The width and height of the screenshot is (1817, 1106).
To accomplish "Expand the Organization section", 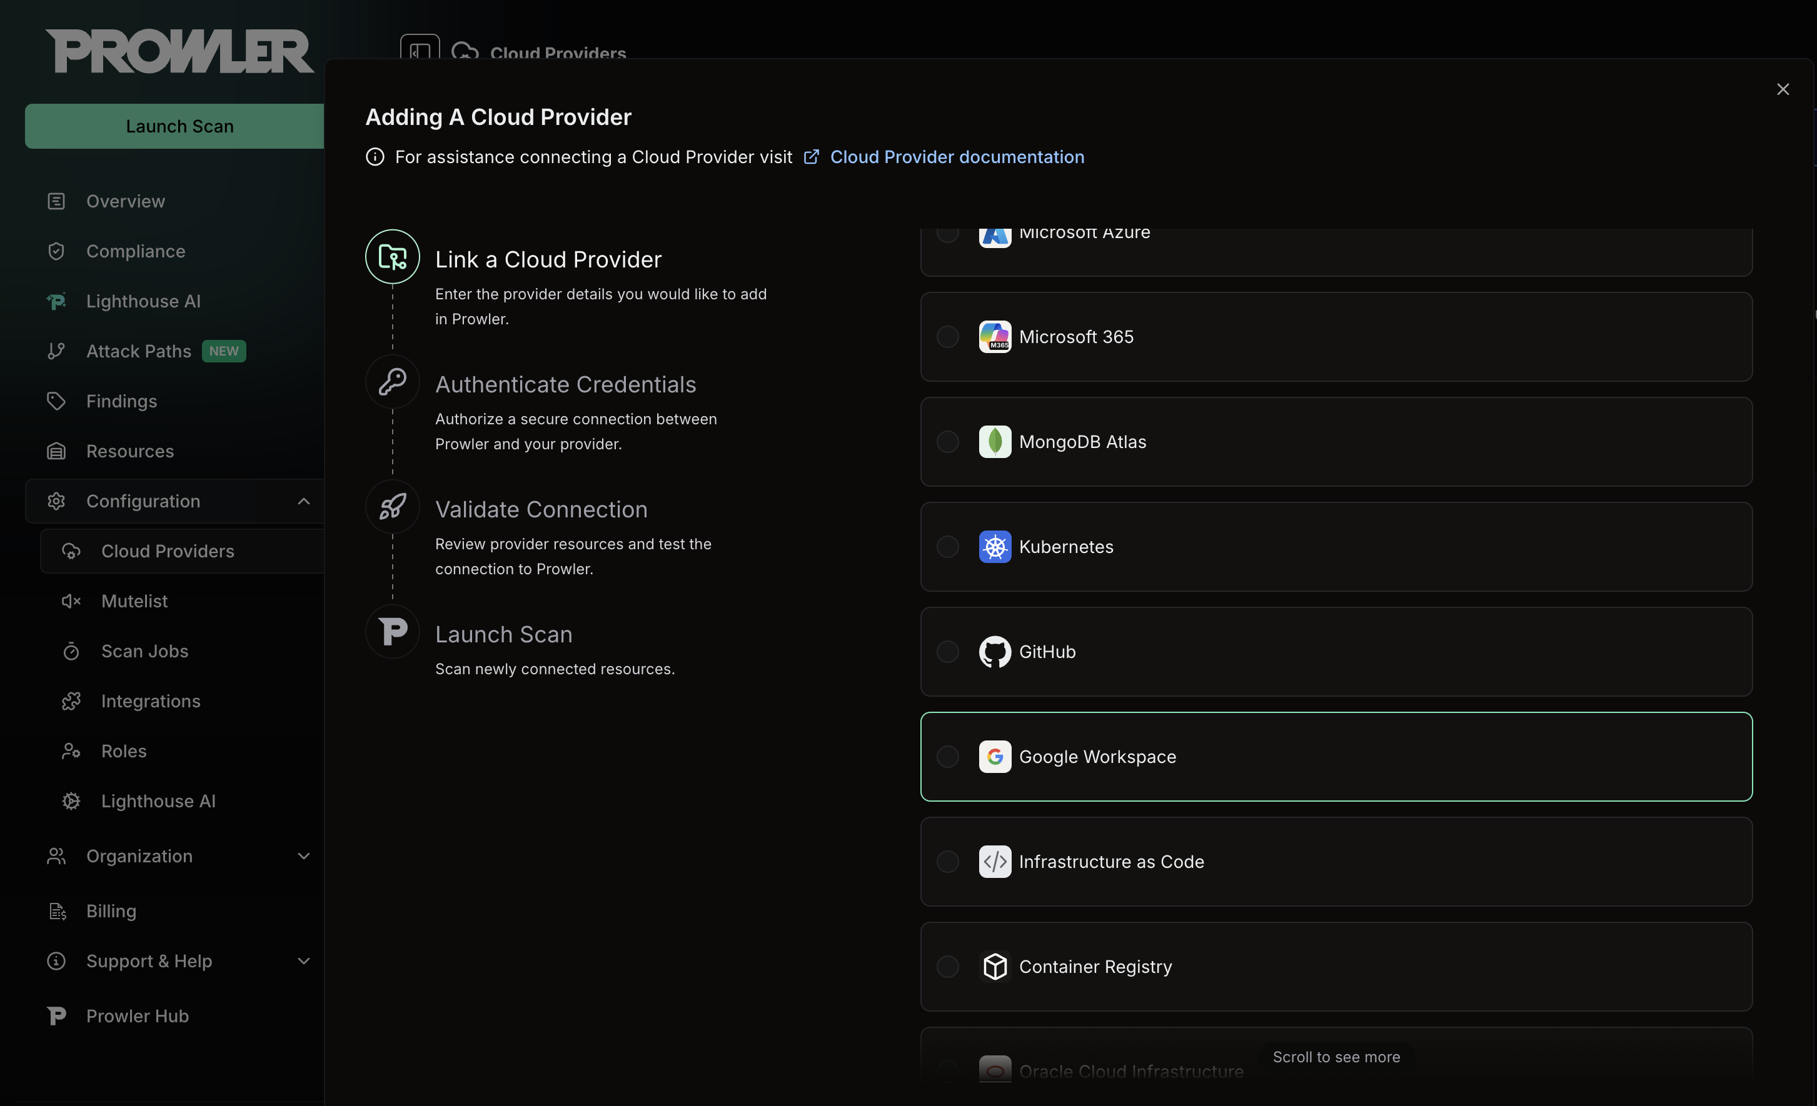I will pyautogui.click(x=303, y=856).
